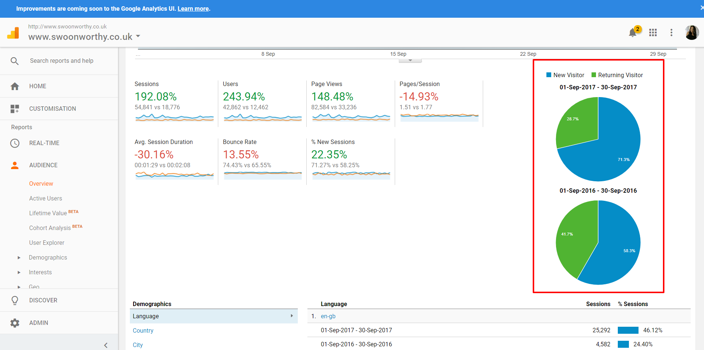Screen dimensions: 704x350
Task: Click the user profile avatar
Action: (691, 32)
